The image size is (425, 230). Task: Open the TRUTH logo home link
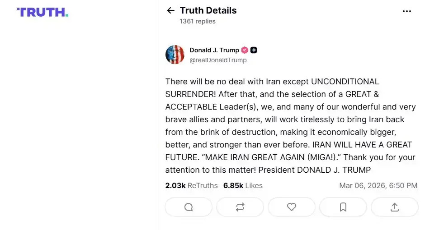pyautogui.click(x=42, y=12)
